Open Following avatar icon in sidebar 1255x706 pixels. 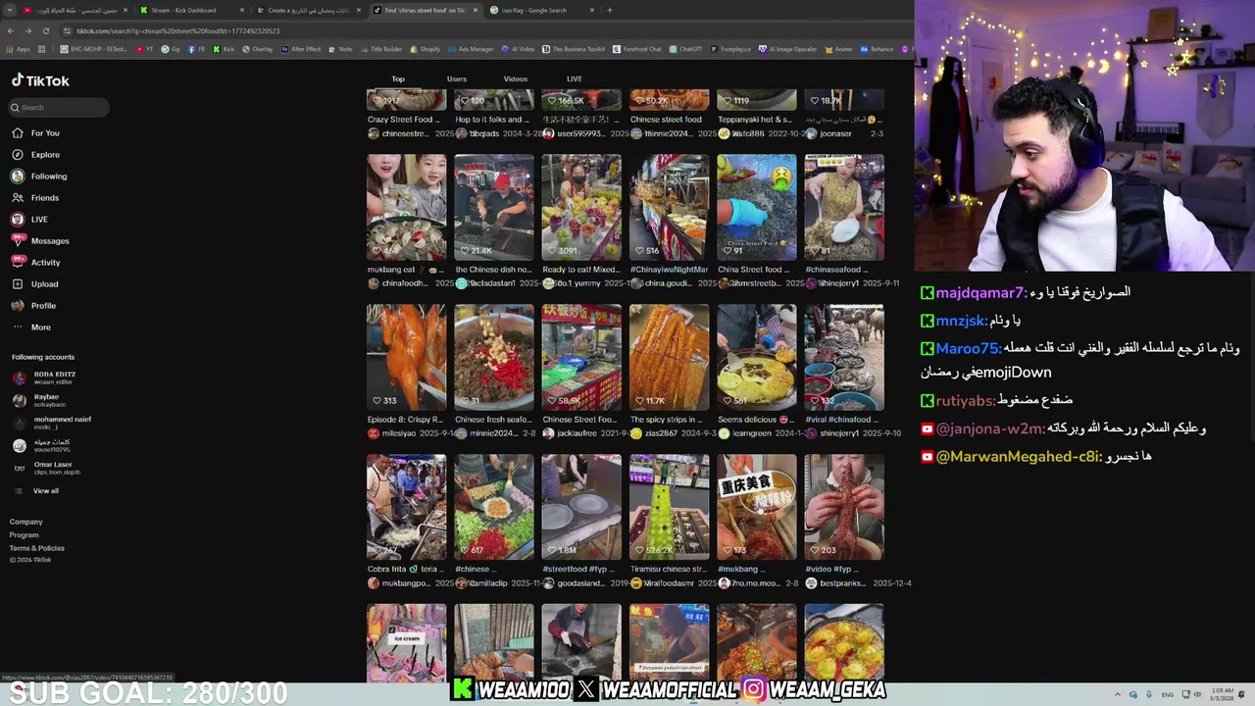pos(17,176)
